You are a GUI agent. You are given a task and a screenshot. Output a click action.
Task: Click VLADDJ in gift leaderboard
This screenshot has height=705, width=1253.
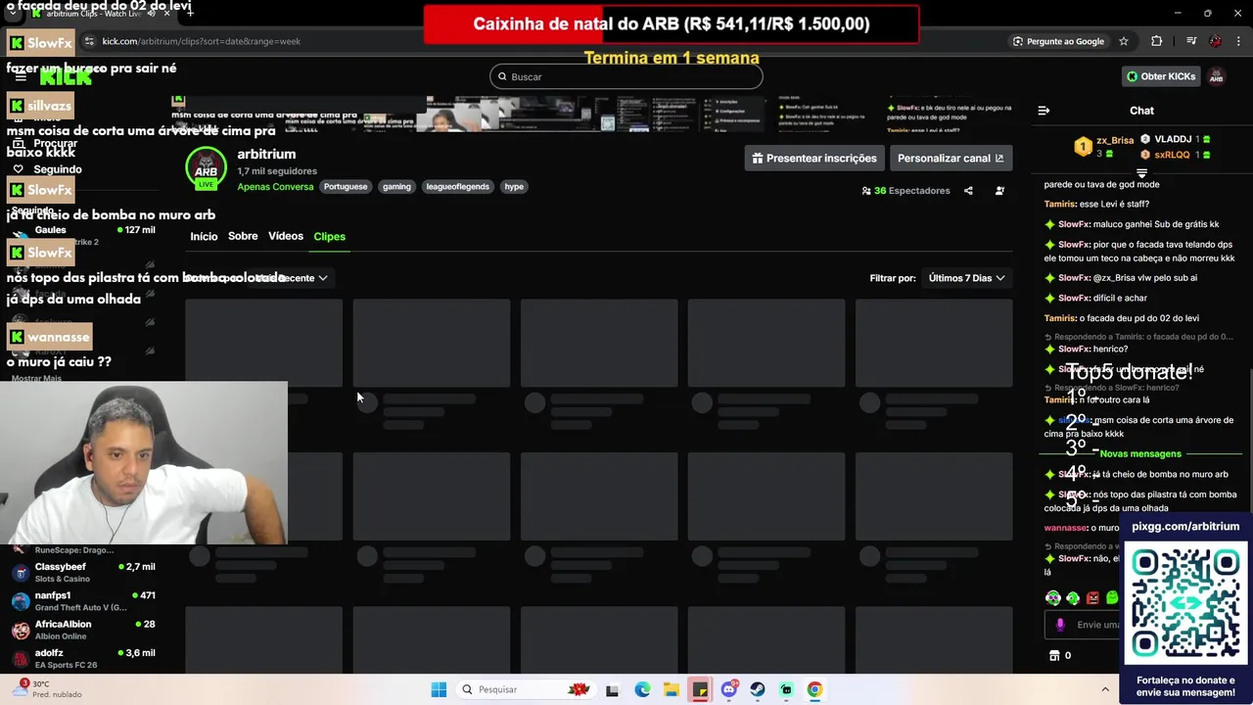(1173, 139)
